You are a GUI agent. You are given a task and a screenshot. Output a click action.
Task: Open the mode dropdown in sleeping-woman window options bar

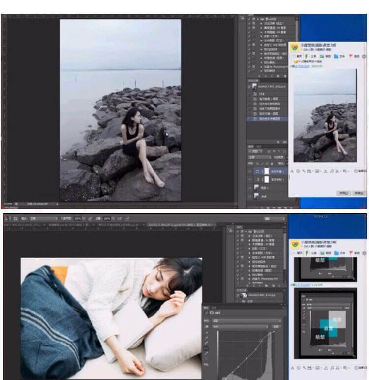43,219
